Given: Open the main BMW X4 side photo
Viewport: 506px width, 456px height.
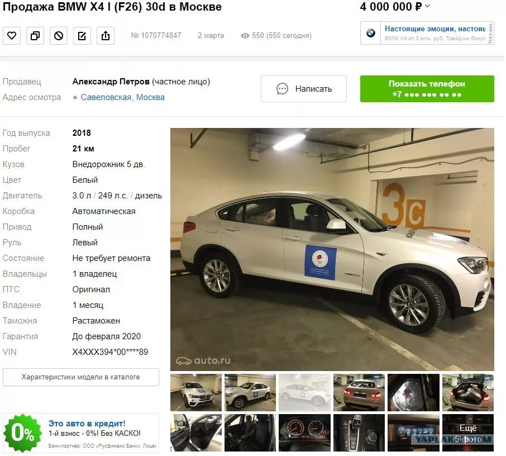Looking at the screenshot, I should [332, 249].
